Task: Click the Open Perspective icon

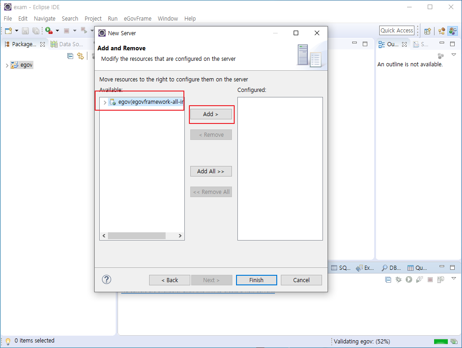Action: (428, 31)
